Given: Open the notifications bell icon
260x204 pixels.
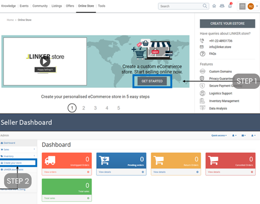Looking at the screenshot, I should [230, 6].
